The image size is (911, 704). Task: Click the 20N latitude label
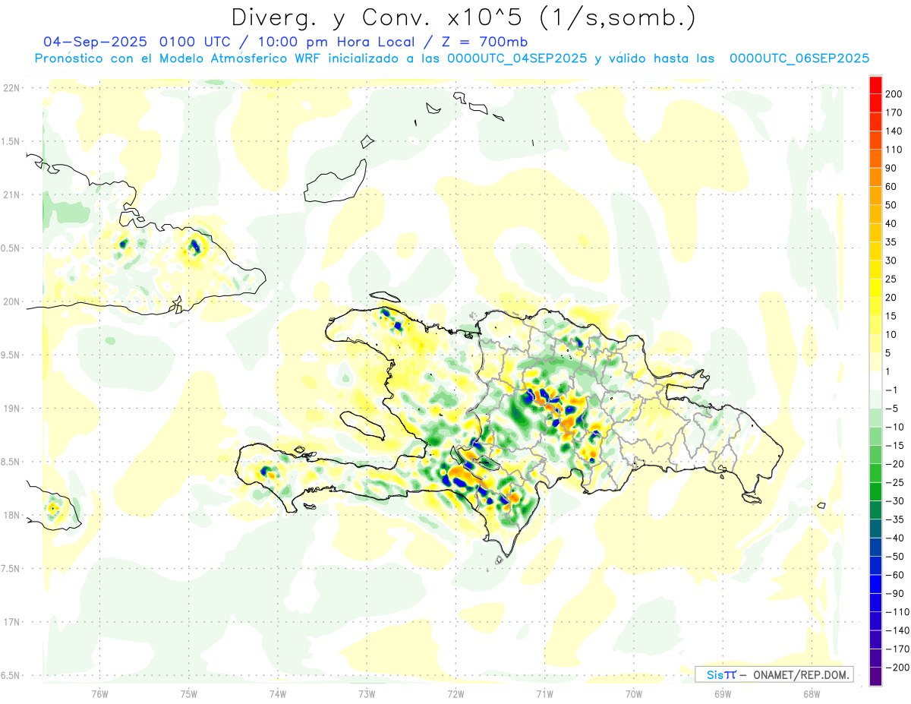coord(12,301)
